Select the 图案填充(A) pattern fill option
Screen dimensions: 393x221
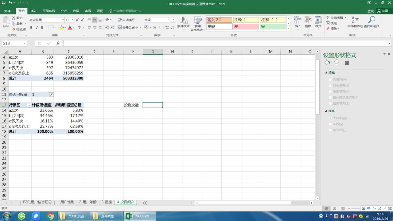[x=339, y=103]
